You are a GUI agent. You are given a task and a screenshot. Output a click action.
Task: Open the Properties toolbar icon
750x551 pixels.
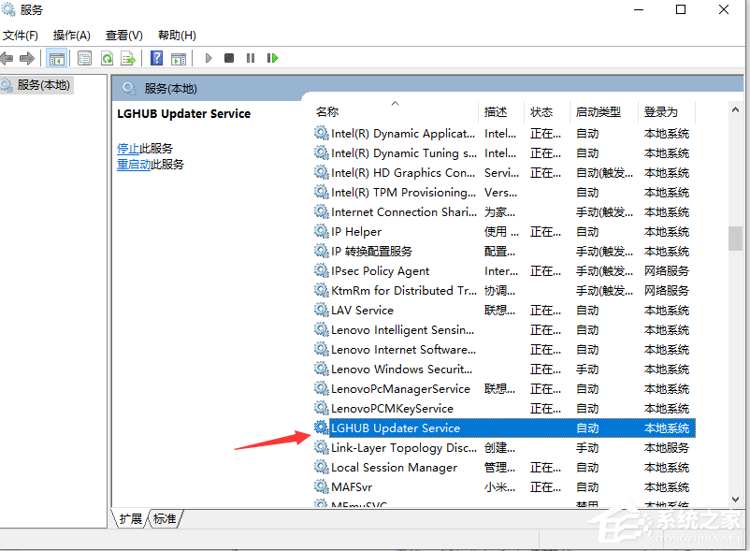coord(85,58)
